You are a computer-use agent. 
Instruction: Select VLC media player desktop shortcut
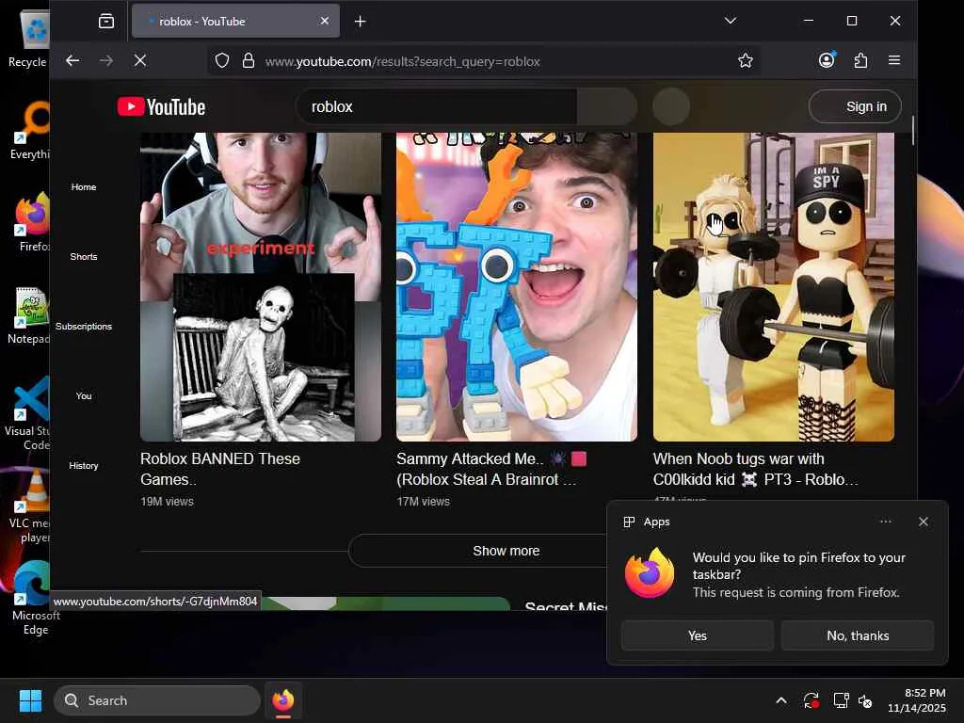29,506
